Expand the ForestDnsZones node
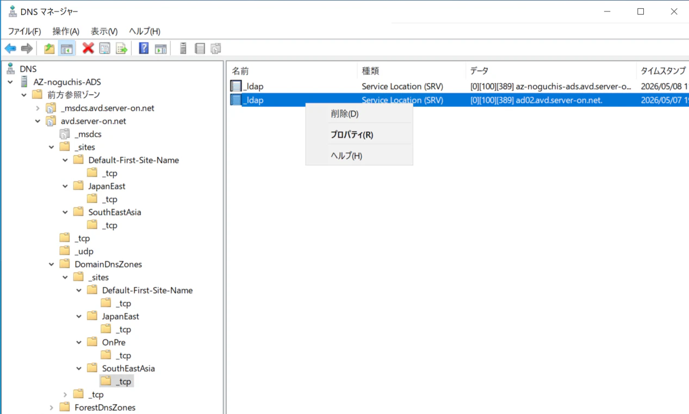The width and height of the screenshot is (689, 414). [x=51, y=407]
